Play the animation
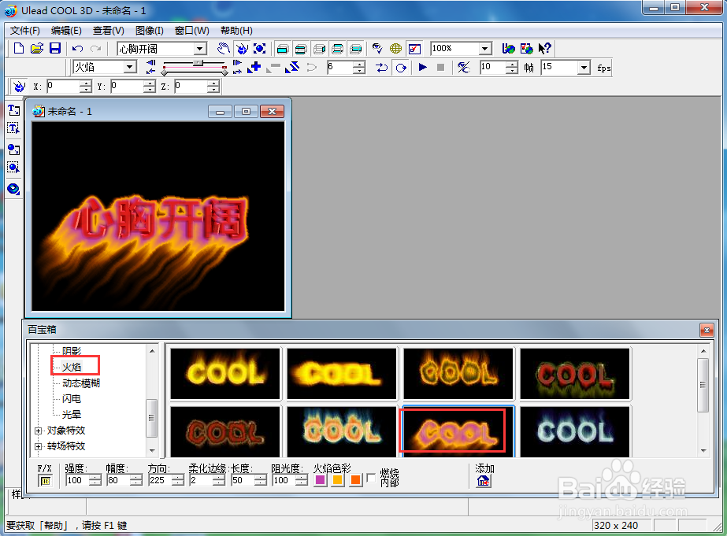This screenshot has width=727, height=536. click(x=422, y=68)
